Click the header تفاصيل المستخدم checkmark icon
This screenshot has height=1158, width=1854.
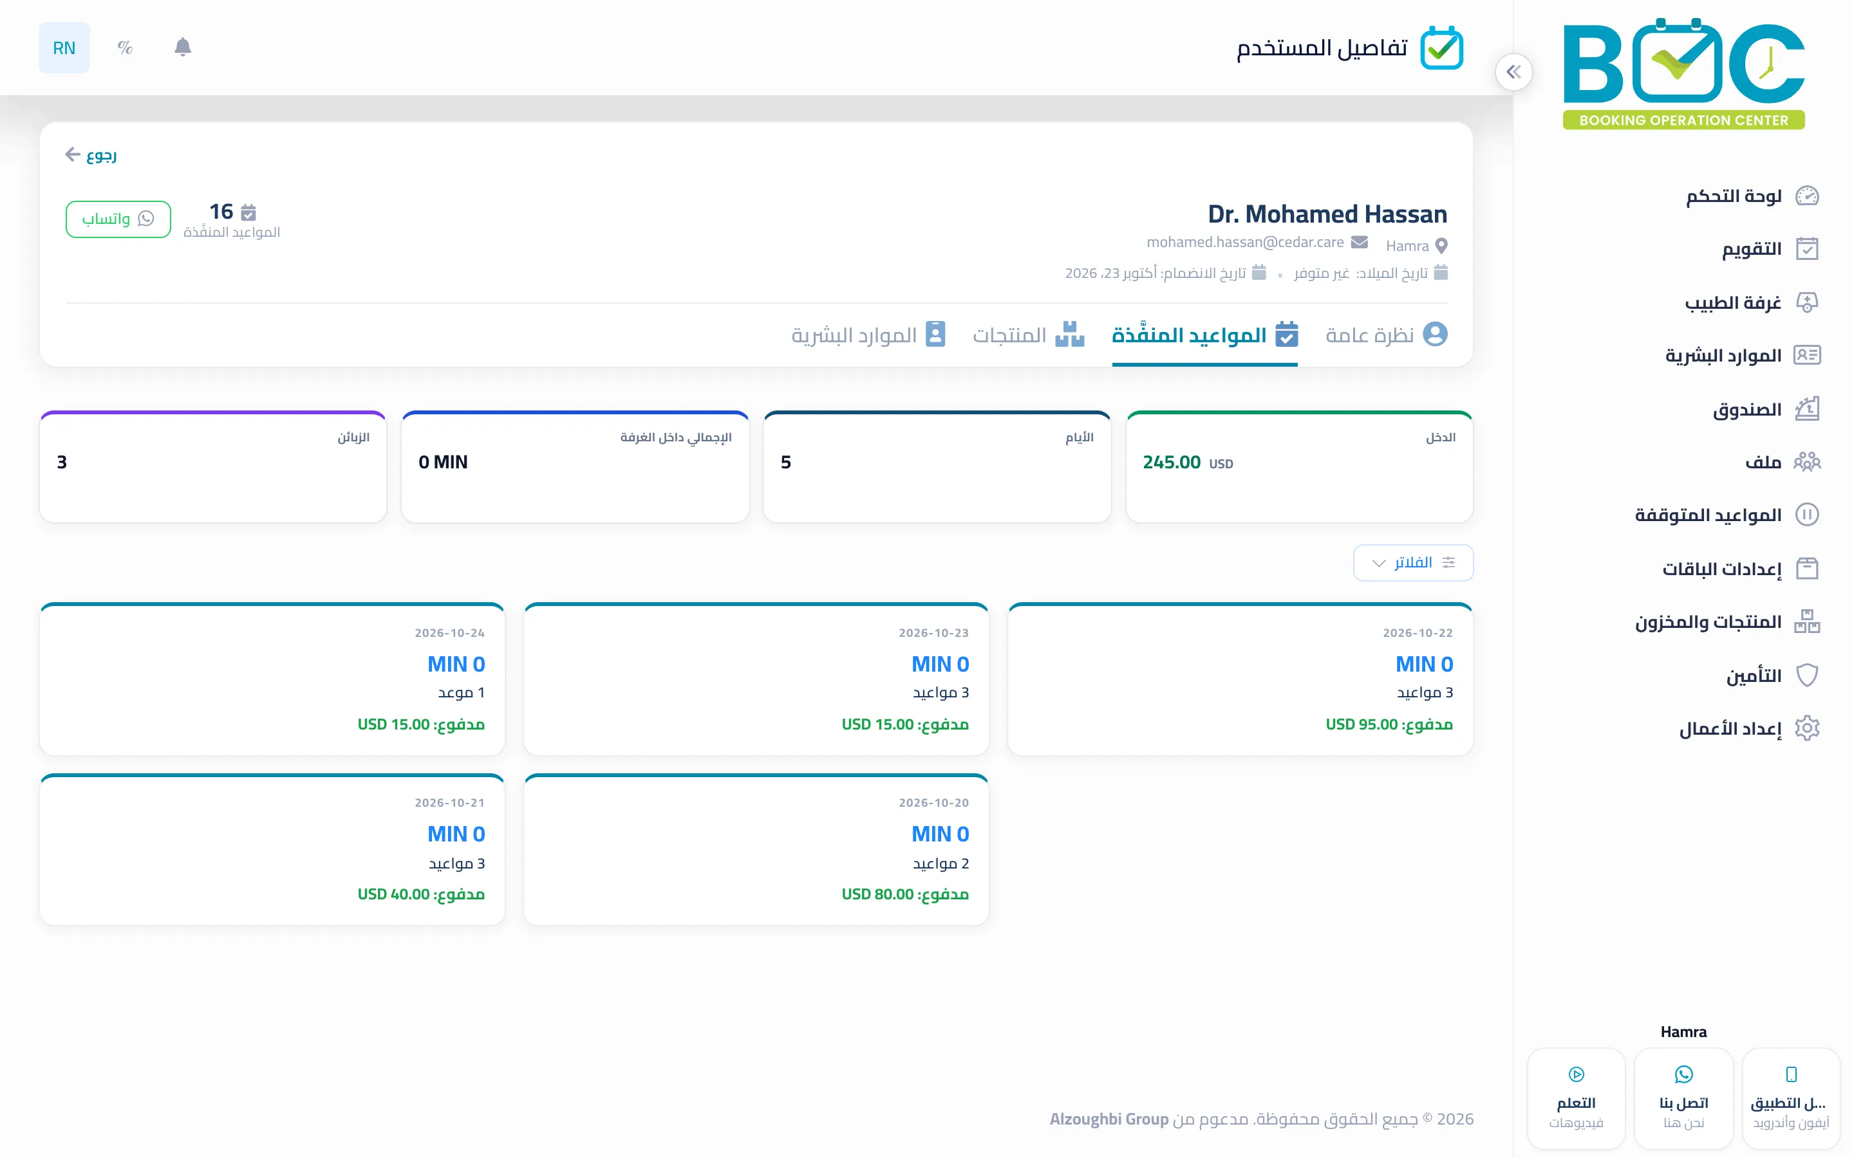[1441, 48]
